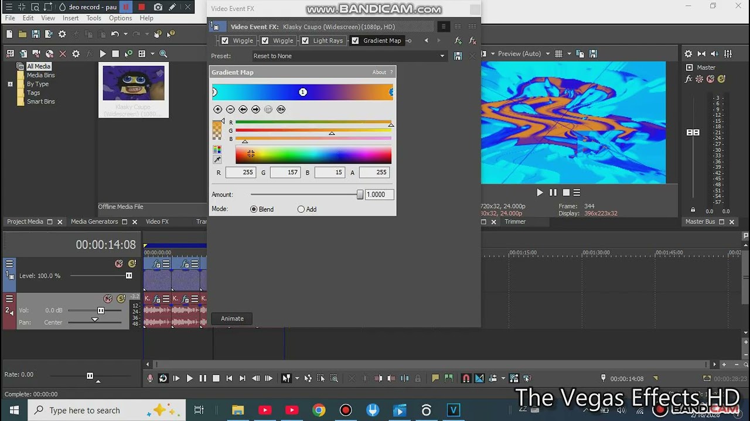This screenshot has height=421, width=750.
Task: Click the transport Record microphone button
Action: tap(150, 378)
